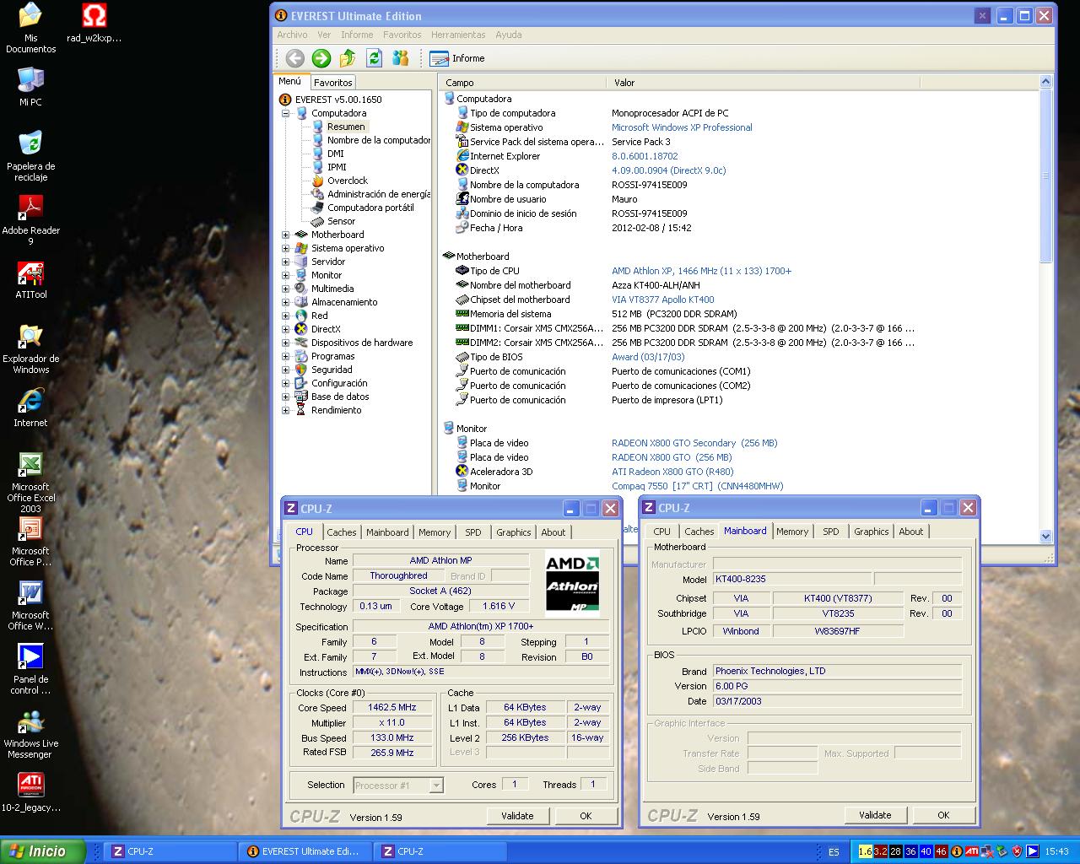
Task: Select Overclock item in EVEREST tree
Action: (x=348, y=181)
